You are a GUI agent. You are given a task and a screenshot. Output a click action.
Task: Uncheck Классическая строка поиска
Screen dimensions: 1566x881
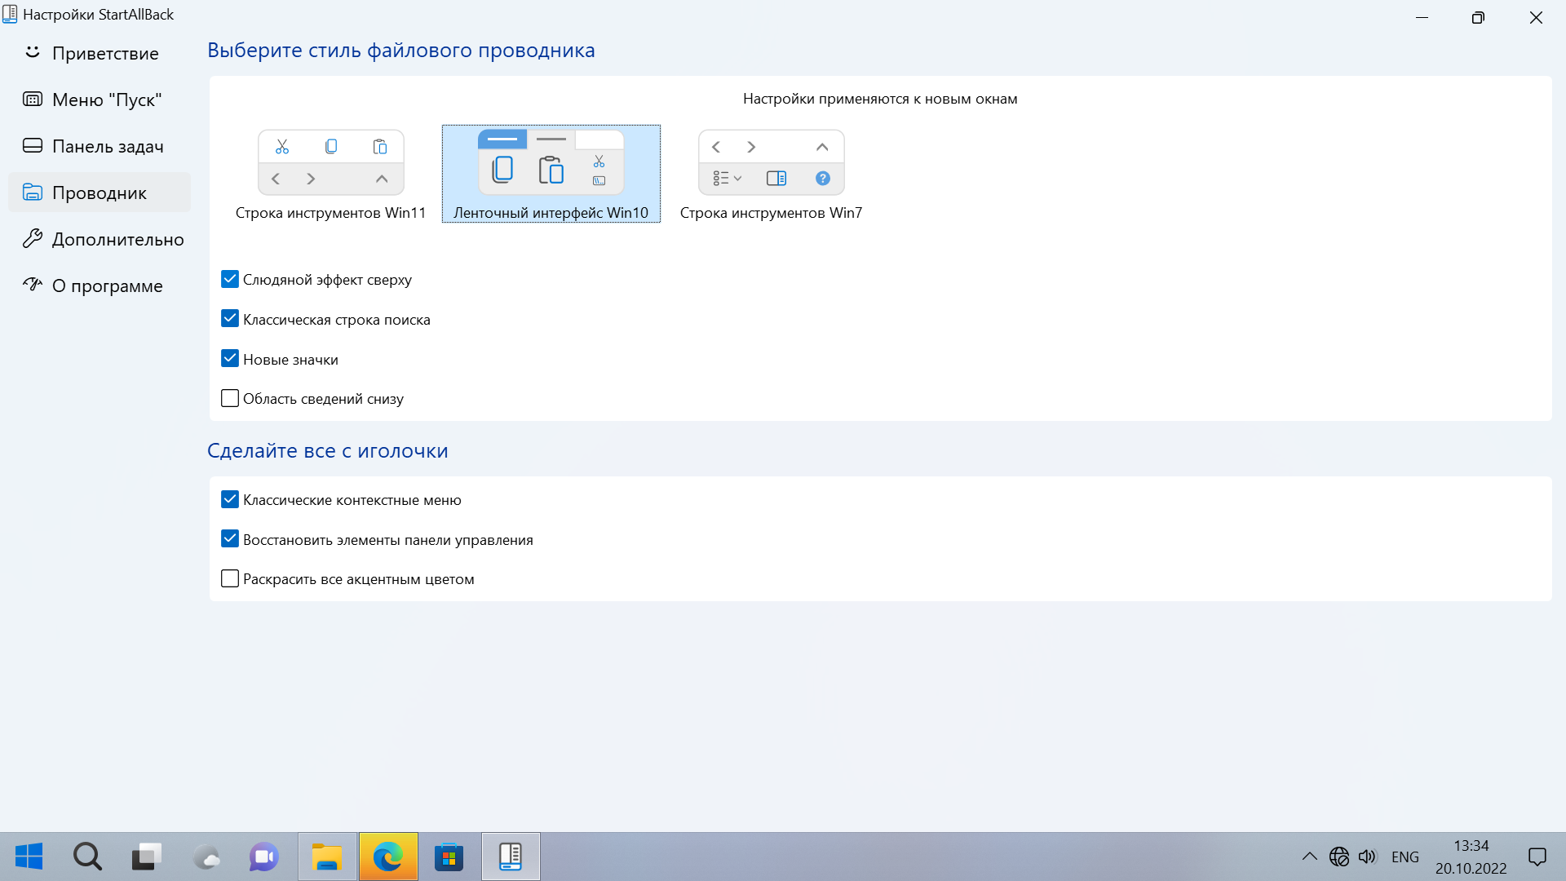click(x=230, y=319)
